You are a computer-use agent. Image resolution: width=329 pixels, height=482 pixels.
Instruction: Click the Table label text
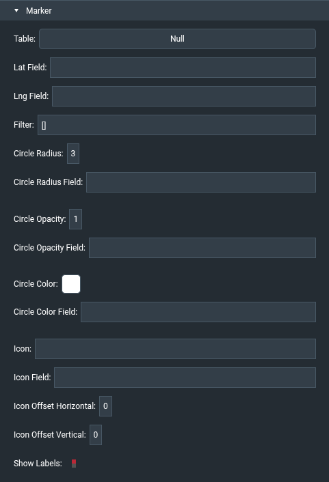point(25,39)
